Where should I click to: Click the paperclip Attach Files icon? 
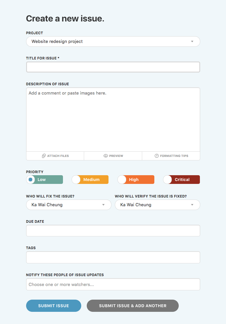(x=44, y=156)
